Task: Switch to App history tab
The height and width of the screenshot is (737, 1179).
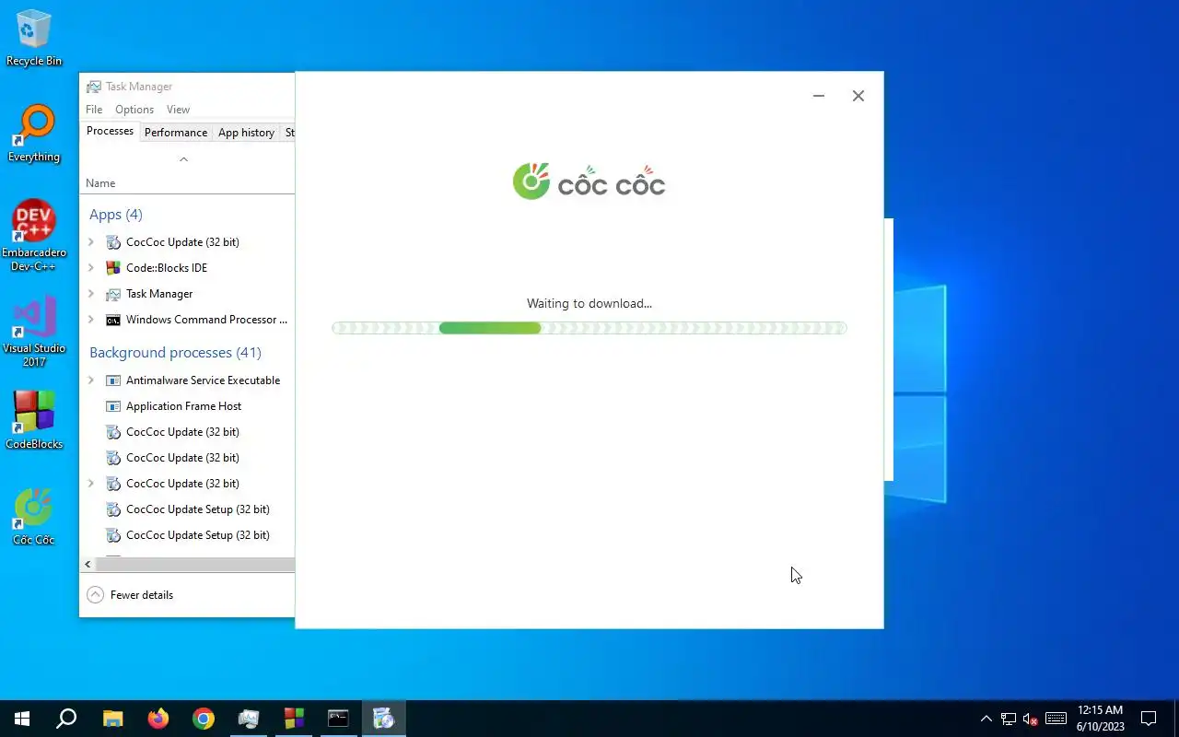Action: pyautogui.click(x=246, y=133)
